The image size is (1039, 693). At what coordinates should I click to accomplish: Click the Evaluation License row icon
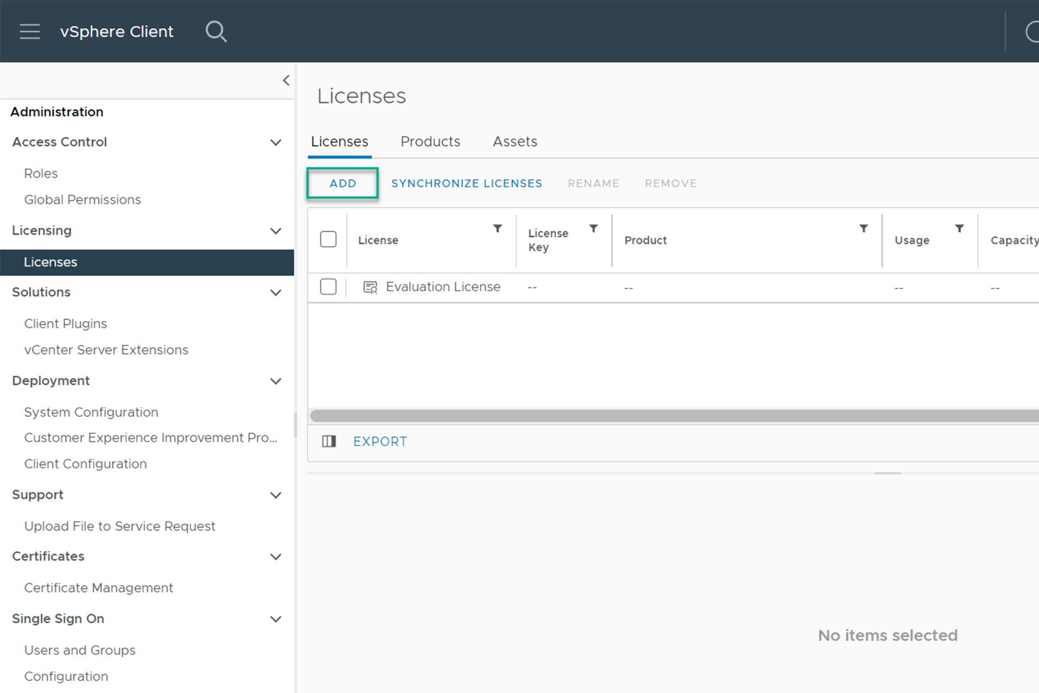tap(370, 287)
